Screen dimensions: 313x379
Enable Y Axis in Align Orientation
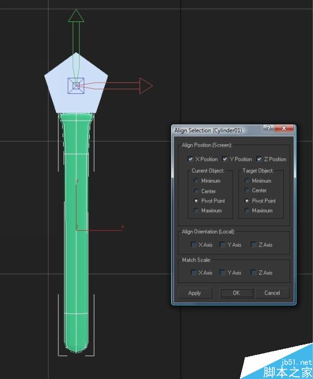[223, 245]
